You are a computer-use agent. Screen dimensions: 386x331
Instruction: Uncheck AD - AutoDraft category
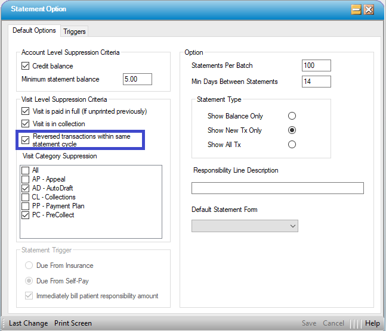pos(26,188)
